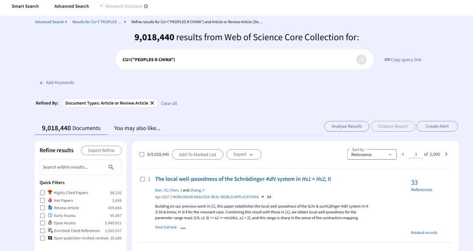Click the chain icon beside Copy query link

[x=387, y=59]
